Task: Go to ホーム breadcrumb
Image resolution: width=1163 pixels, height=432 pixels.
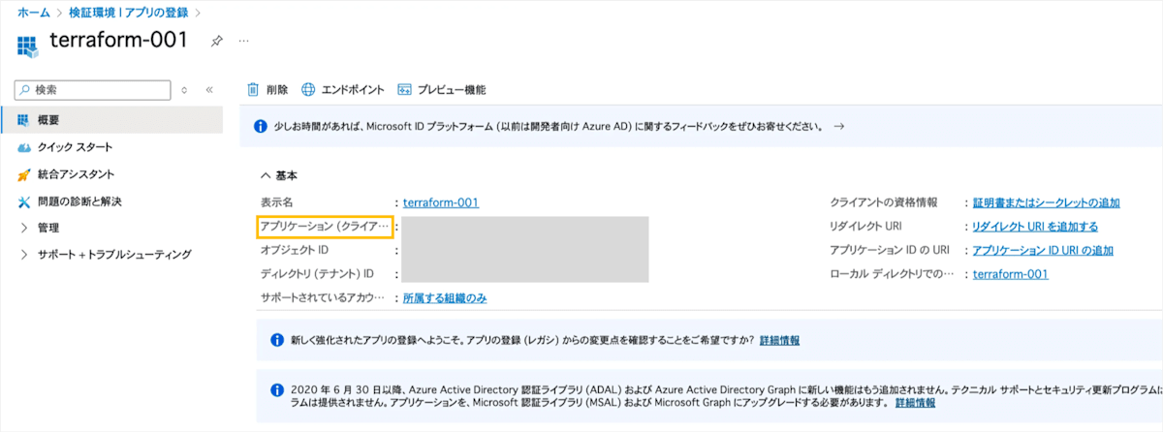Action: point(34,13)
